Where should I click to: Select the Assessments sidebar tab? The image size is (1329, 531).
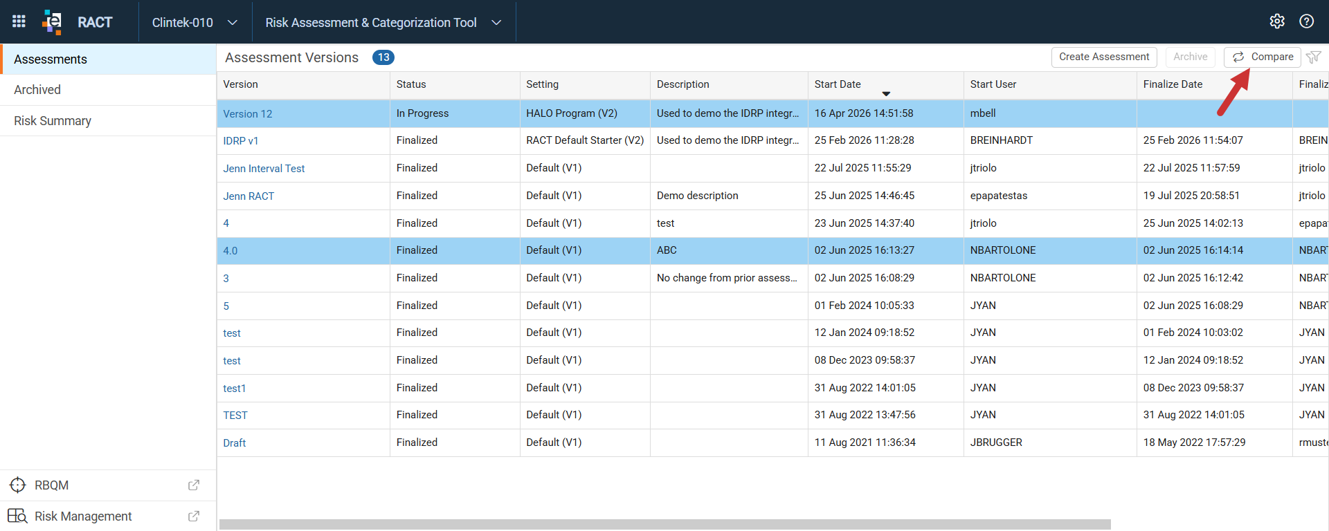pyautogui.click(x=108, y=59)
